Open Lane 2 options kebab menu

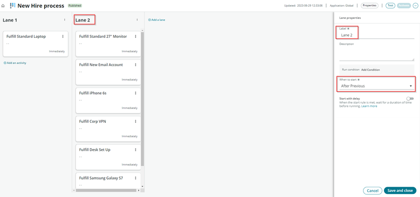[137, 20]
